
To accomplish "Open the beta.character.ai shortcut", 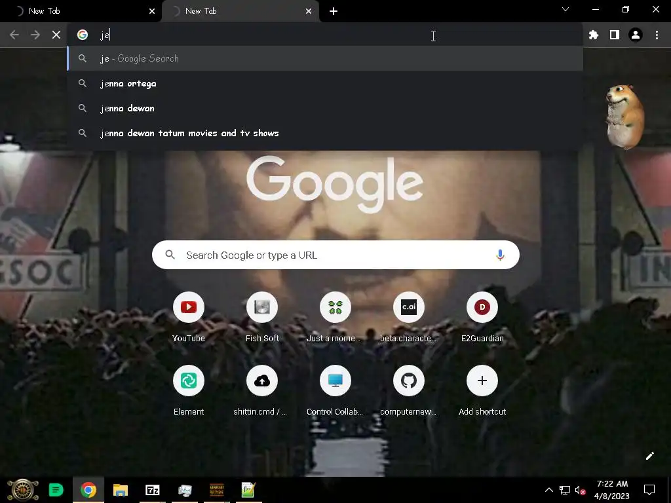I will (x=409, y=318).
